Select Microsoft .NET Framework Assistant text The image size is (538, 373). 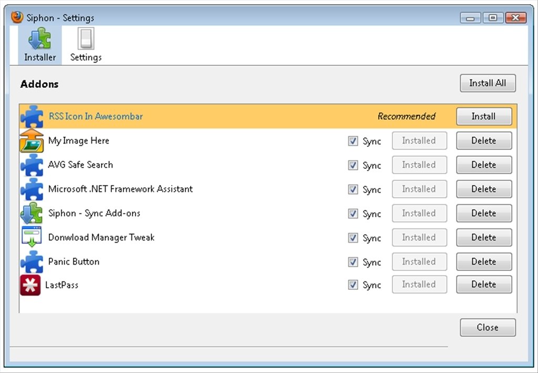coord(120,189)
